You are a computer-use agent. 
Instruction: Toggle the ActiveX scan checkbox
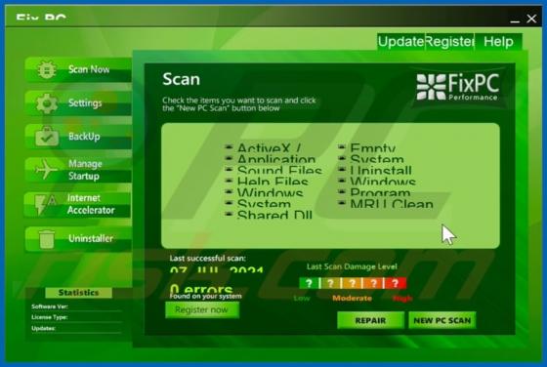pos(229,147)
